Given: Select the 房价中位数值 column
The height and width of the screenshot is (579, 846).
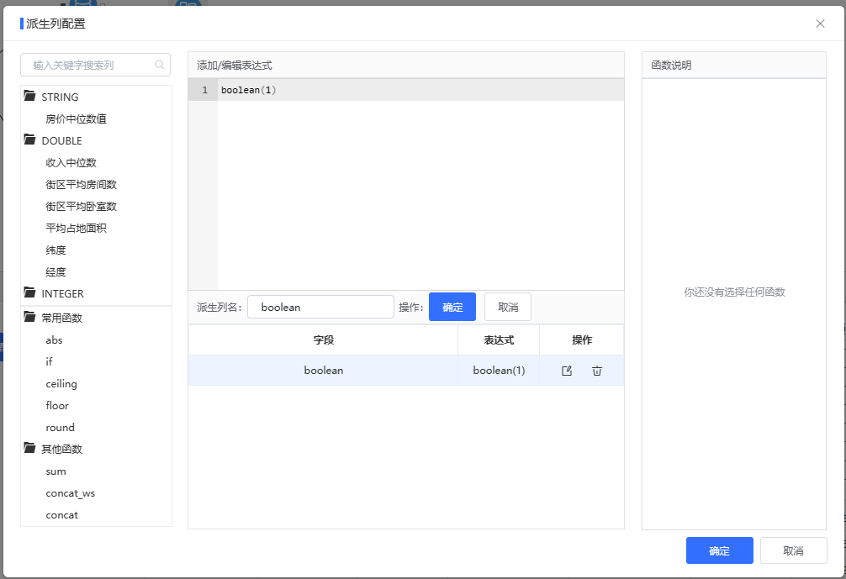Looking at the screenshot, I should click(x=76, y=118).
